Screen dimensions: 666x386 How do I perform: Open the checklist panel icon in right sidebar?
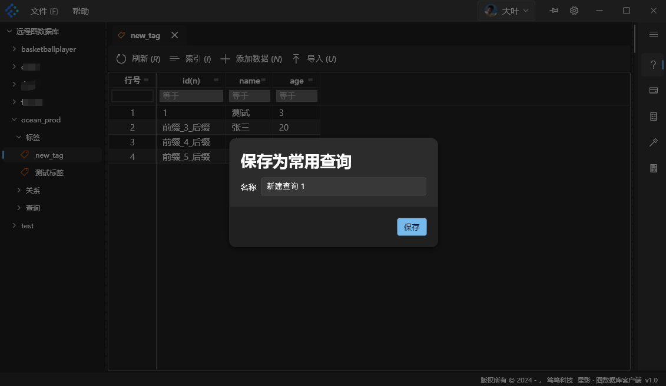click(x=653, y=117)
